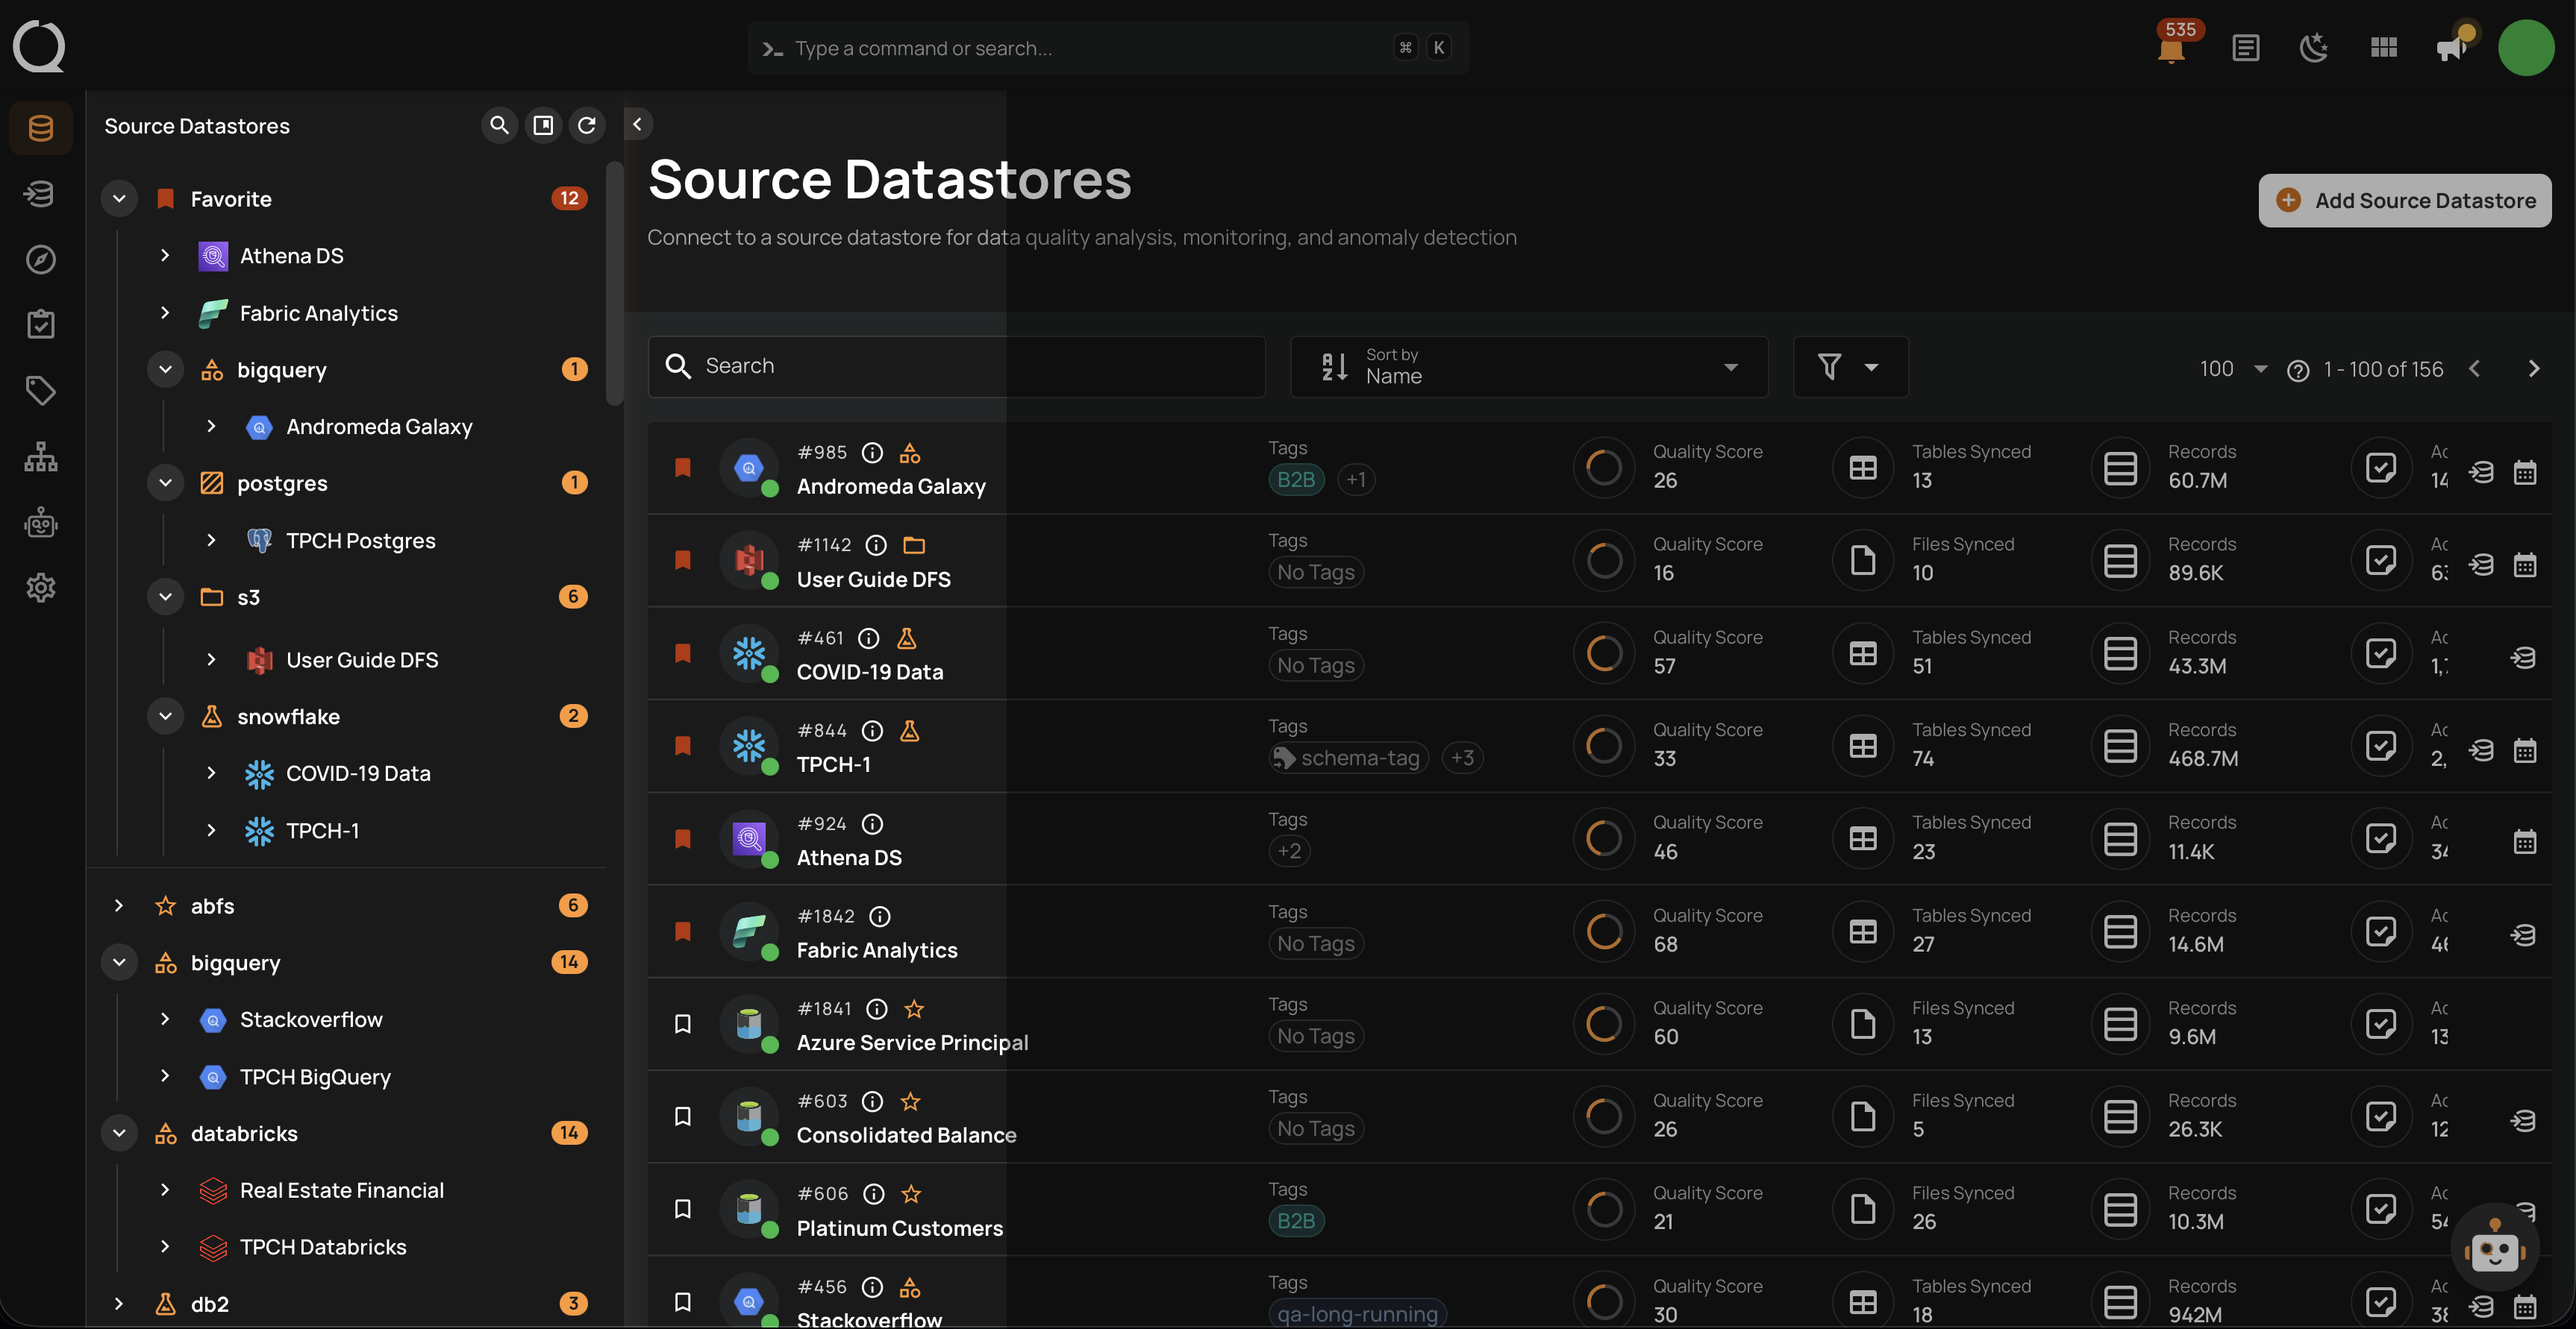Screen dimensions: 2576x1329
Task: Click the search icon in sidebar tree header
Action: (499, 125)
